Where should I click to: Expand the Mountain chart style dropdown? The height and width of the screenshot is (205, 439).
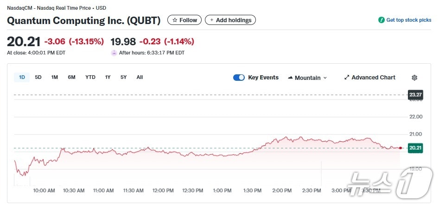307,78
